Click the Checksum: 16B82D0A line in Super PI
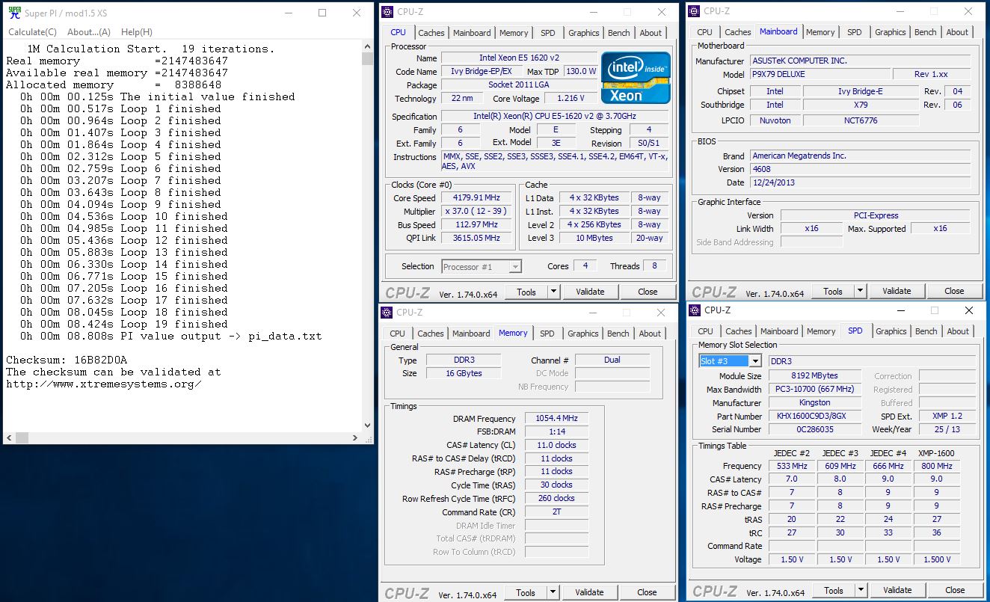The width and height of the screenshot is (990, 602). 67,360
